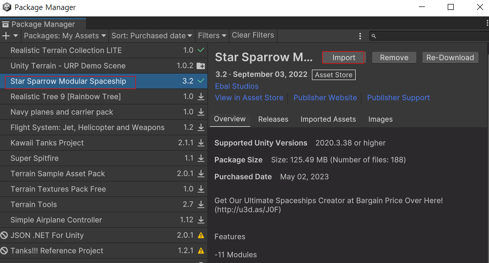The height and width of the screenshot is (263, 489).
Task: Click the Clear Filters button
Action: tap(253, 35)
